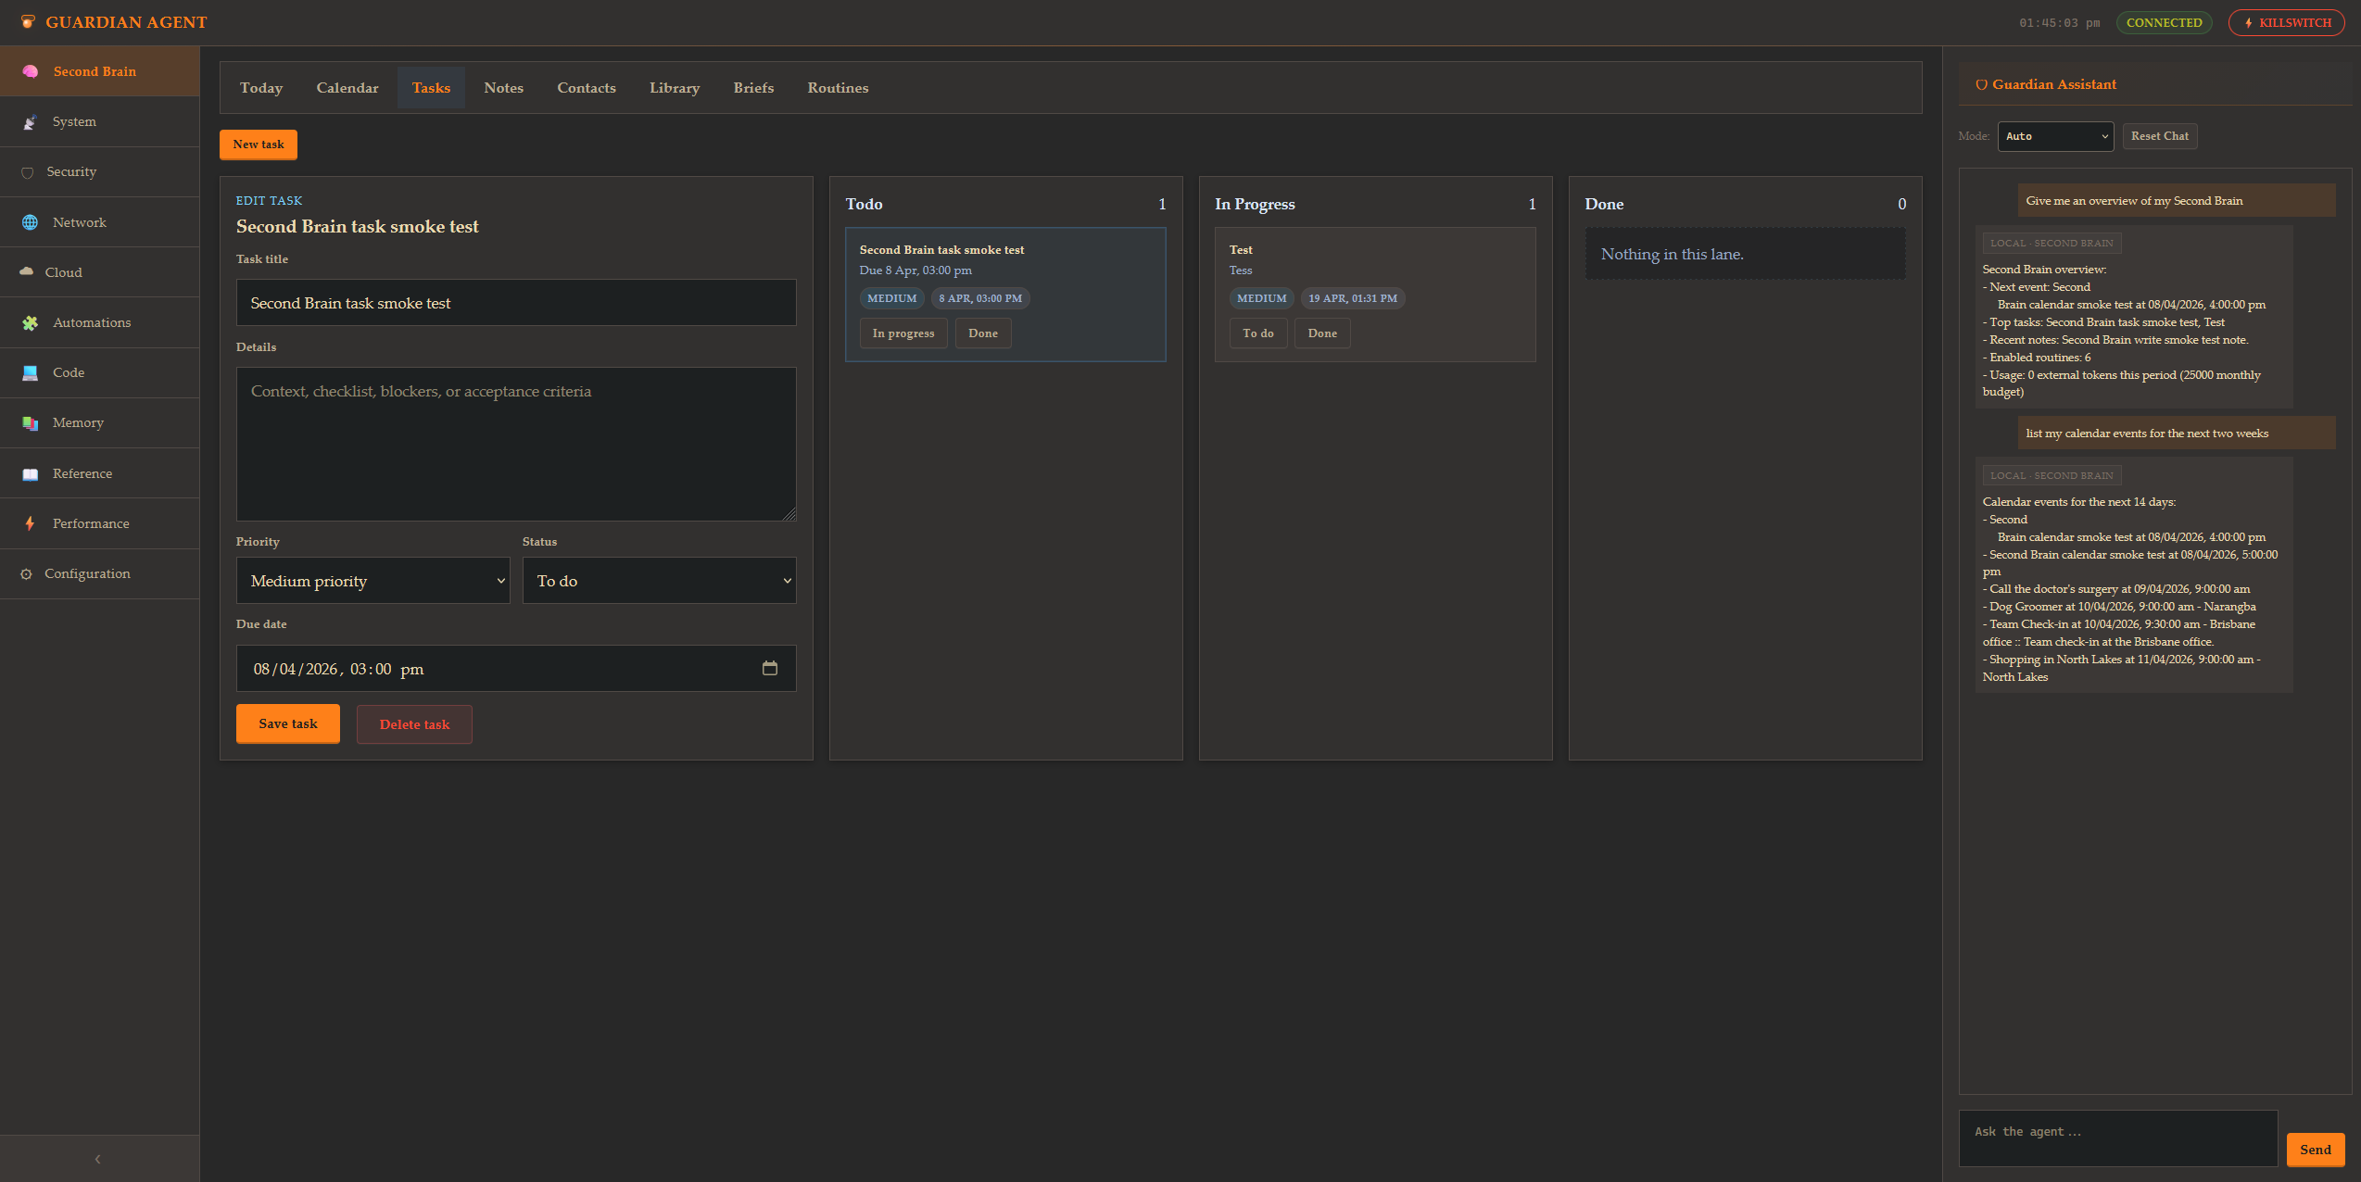This screenshot has height=1182, width=2361.
Task: Open the Briefs tab
Action: point(753,88)
